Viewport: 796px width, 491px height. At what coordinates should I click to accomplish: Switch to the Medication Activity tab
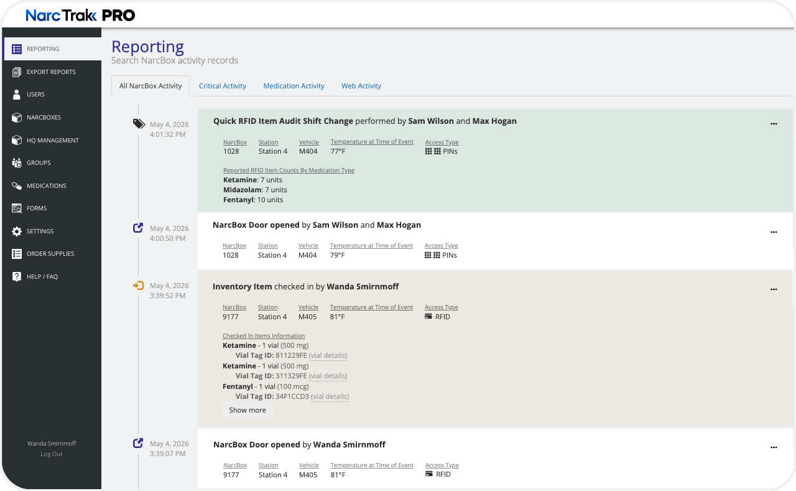294,86
